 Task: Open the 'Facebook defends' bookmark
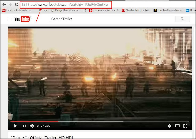coord(17,10)
